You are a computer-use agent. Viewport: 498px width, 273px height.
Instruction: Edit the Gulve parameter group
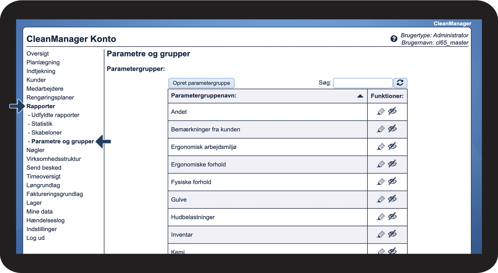pyautogui.click(x=380, y=199)
